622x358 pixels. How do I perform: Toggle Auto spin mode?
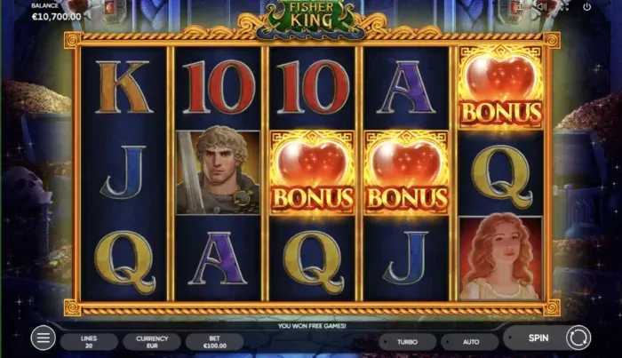point(470,342)
